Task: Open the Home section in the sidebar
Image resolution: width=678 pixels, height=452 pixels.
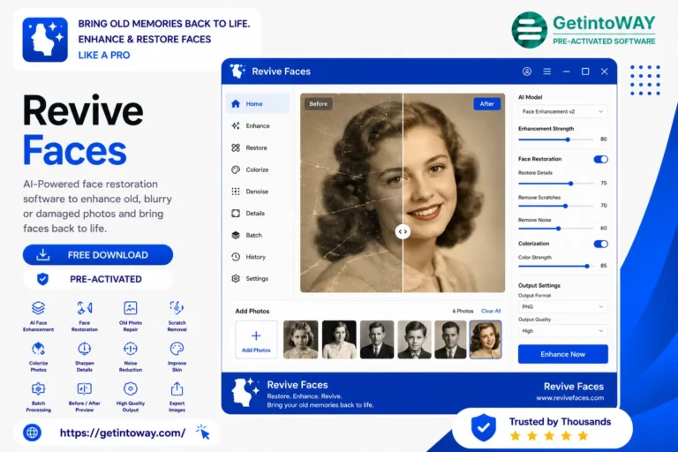Action: [x=258, y=104]
